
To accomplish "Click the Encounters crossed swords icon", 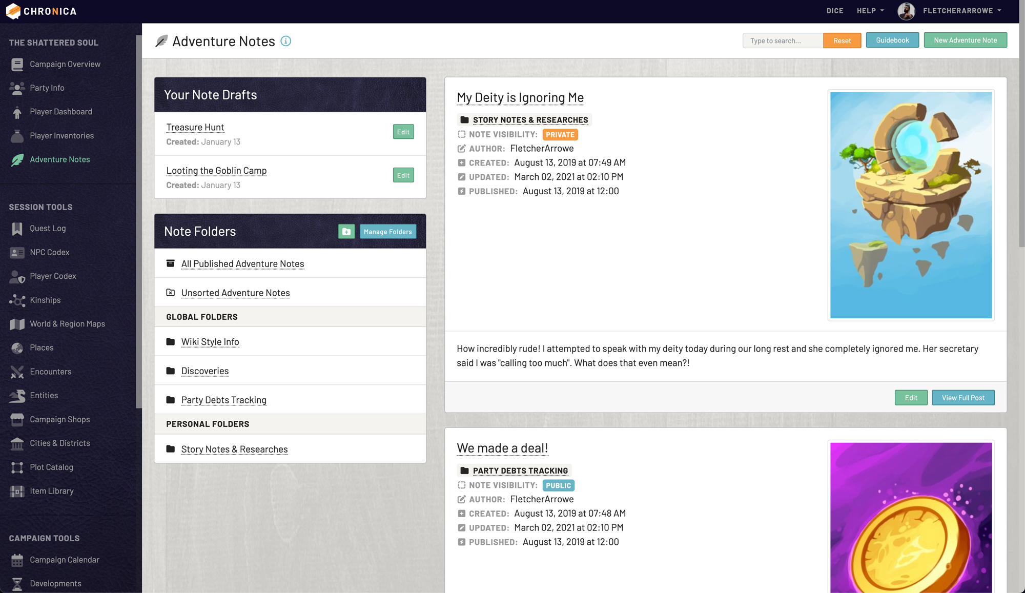I will (17, 372).
